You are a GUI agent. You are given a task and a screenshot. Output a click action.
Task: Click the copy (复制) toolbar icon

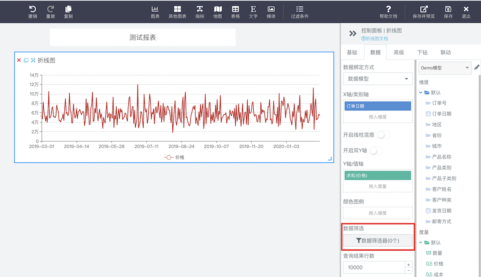pyautogui.click(x=68, y=12)
